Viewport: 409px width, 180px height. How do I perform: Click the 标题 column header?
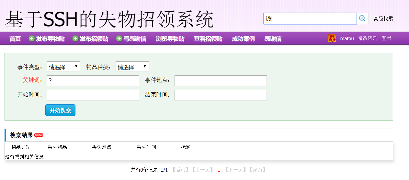tap(186, 147)
